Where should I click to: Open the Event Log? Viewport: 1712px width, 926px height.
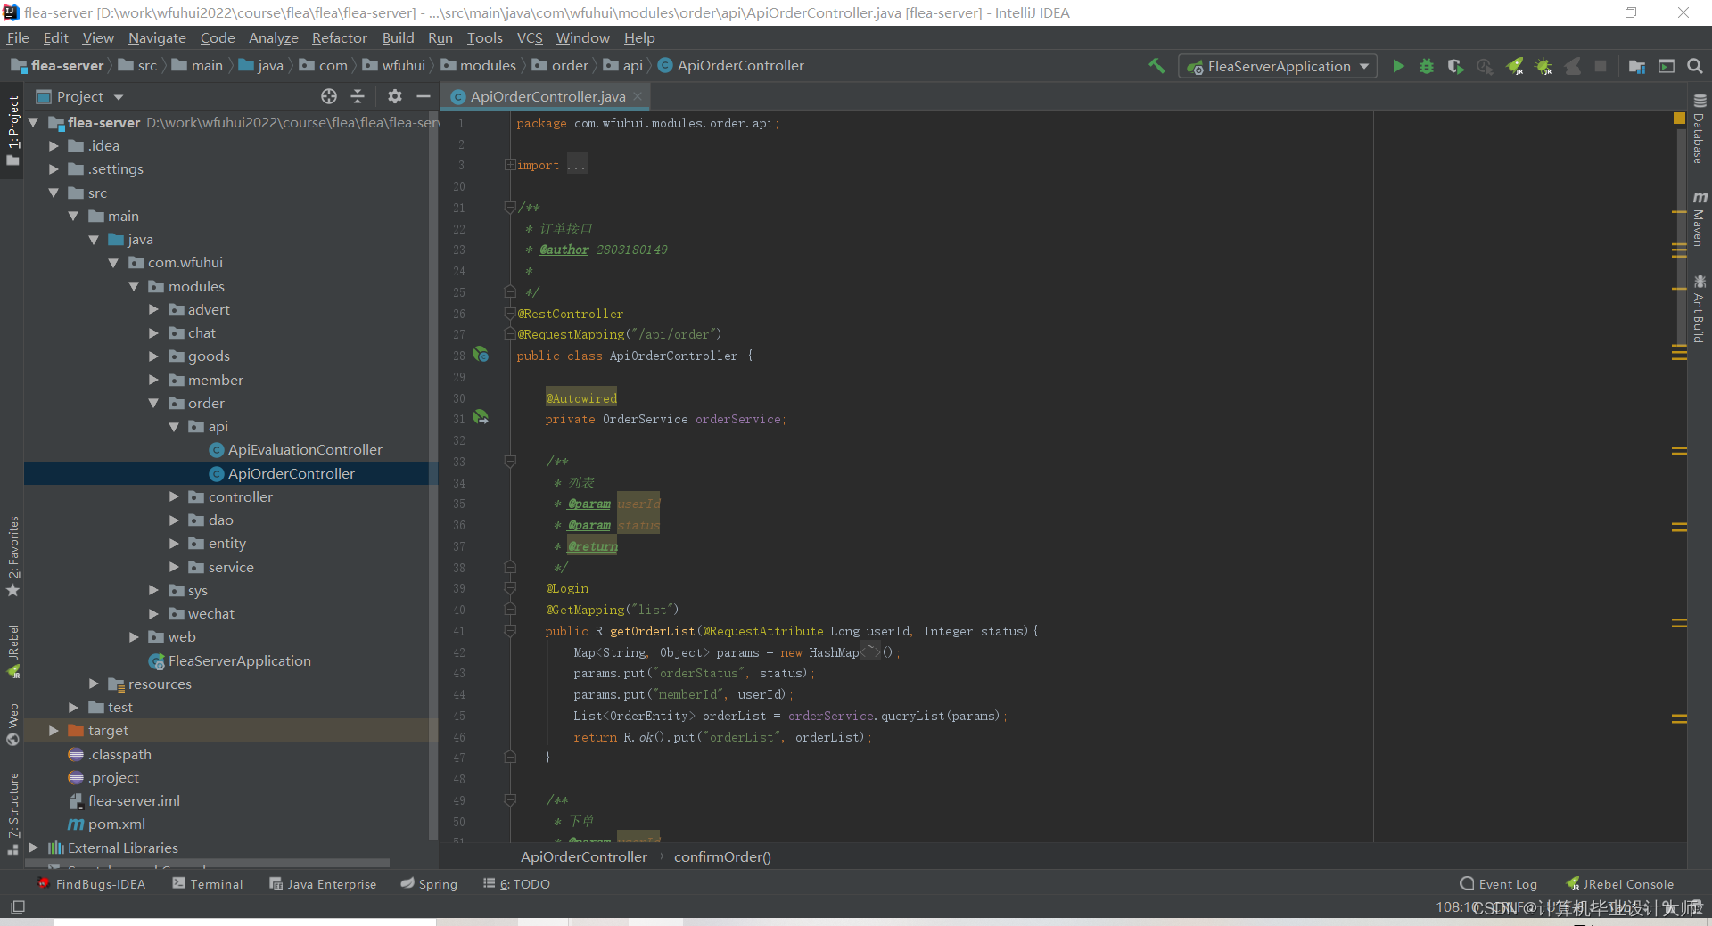tap(1499, 883)
